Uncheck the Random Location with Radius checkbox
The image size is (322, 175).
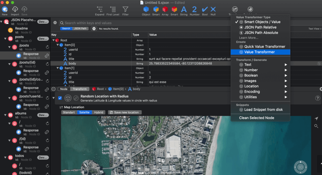[x=60, y=98]
